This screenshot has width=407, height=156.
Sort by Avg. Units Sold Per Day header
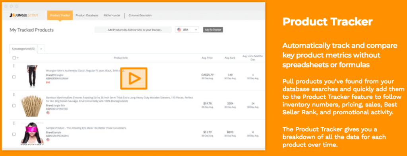[x=253, y=58]
